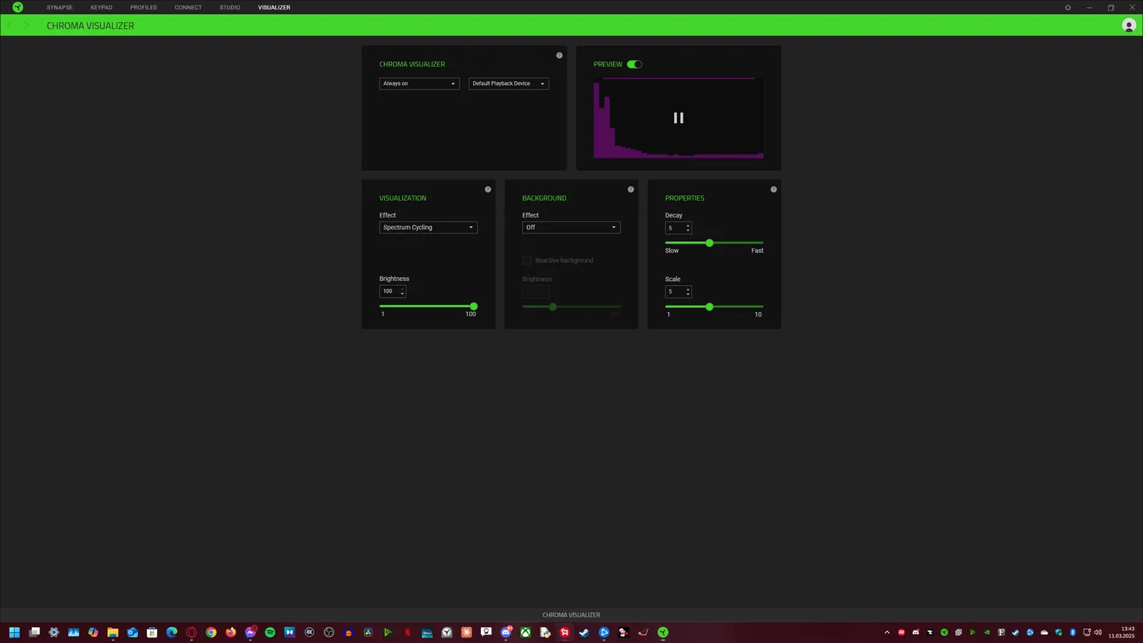This screenshot has width=1143, height=643.
Task: Check the Reactive background checkbox
Action: point(527,260)
